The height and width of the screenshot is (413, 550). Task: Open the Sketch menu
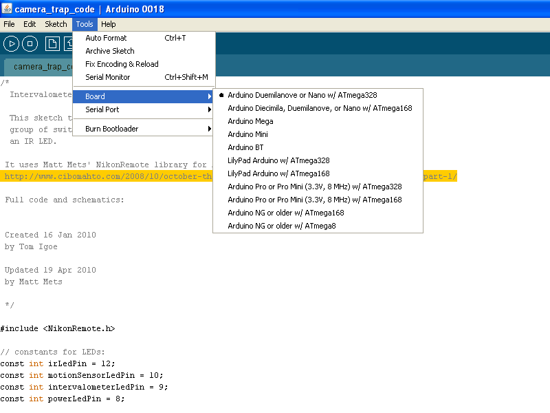(x=56, y=24)
